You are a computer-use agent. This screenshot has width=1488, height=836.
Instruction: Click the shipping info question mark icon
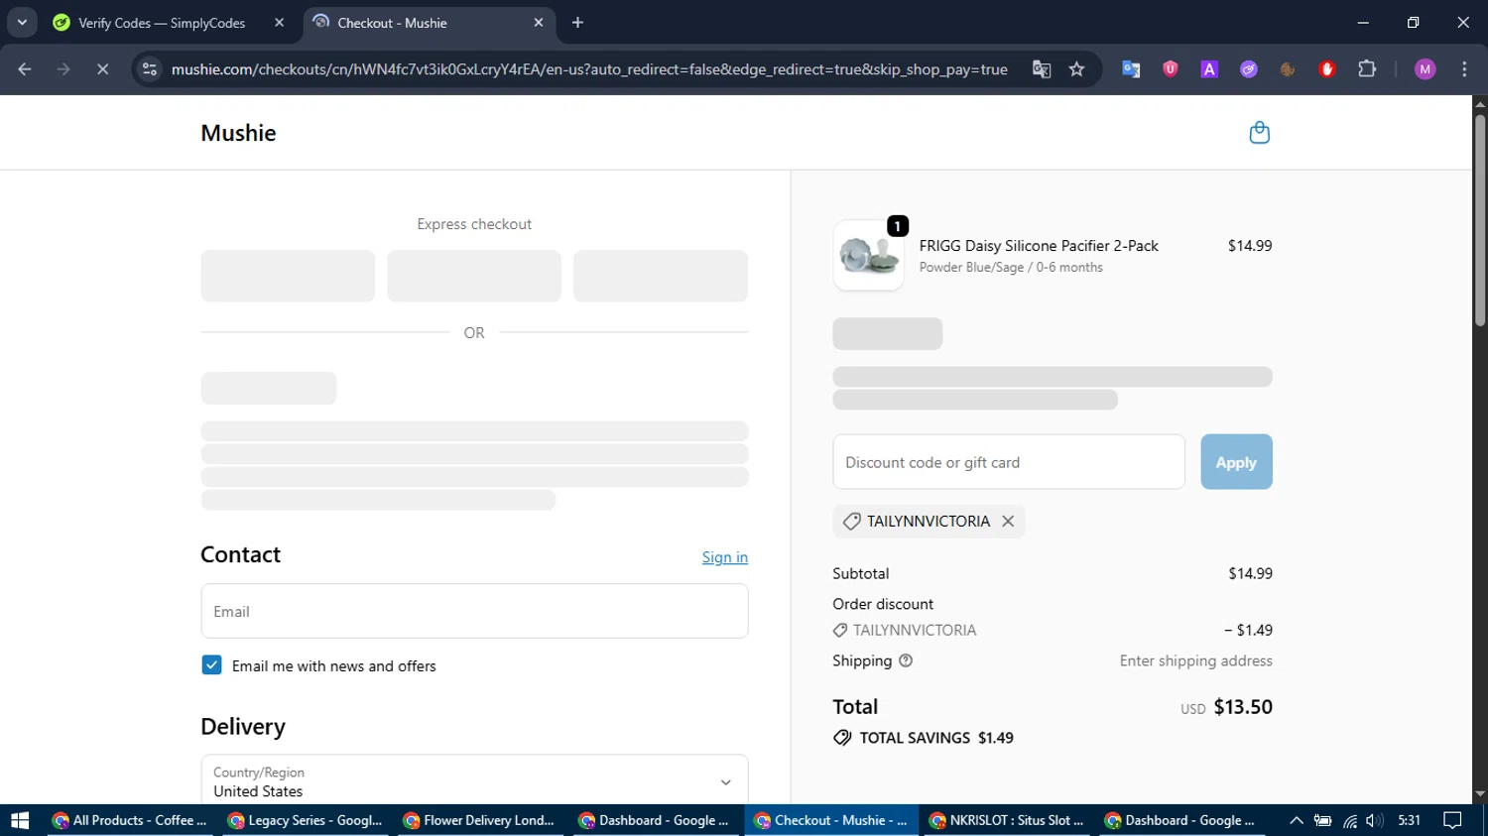(x=906, y=660)
